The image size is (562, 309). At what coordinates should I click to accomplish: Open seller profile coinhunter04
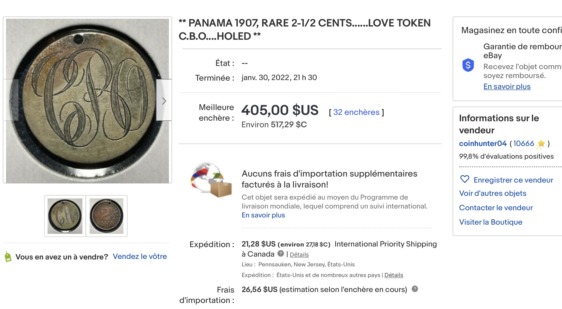[x=483, y=143]
